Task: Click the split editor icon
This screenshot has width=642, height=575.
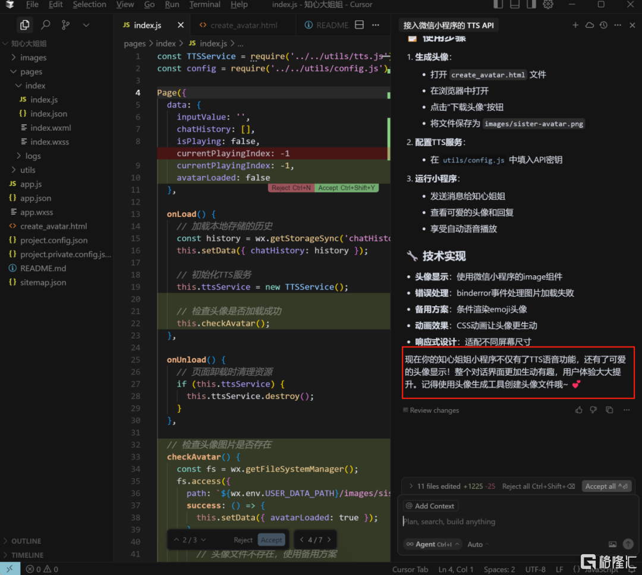Action: click(359, 25)
